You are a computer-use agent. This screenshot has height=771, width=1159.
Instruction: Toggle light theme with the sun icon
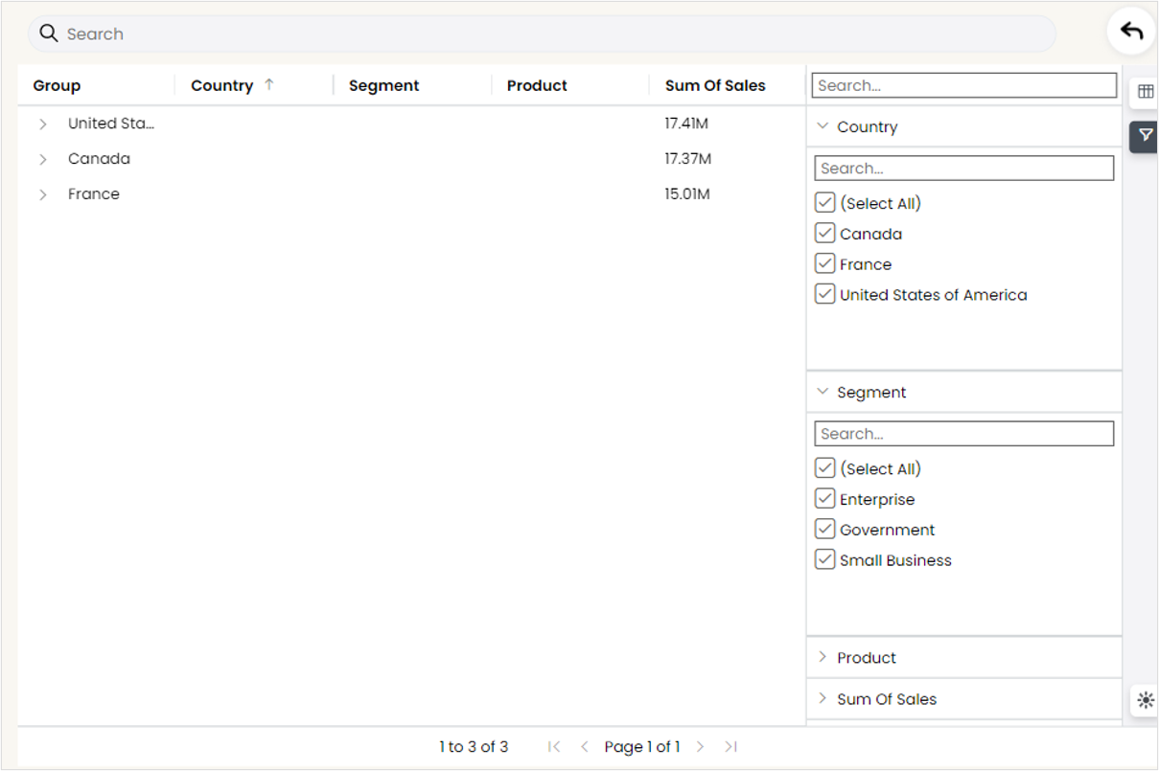[x=1144, y=700]
